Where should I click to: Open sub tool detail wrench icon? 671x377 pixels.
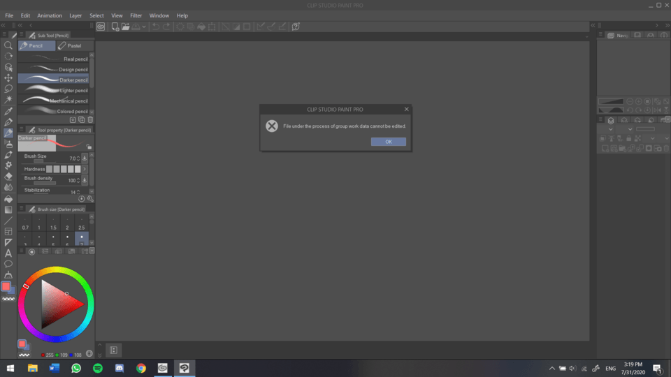[x=90, y=199]
